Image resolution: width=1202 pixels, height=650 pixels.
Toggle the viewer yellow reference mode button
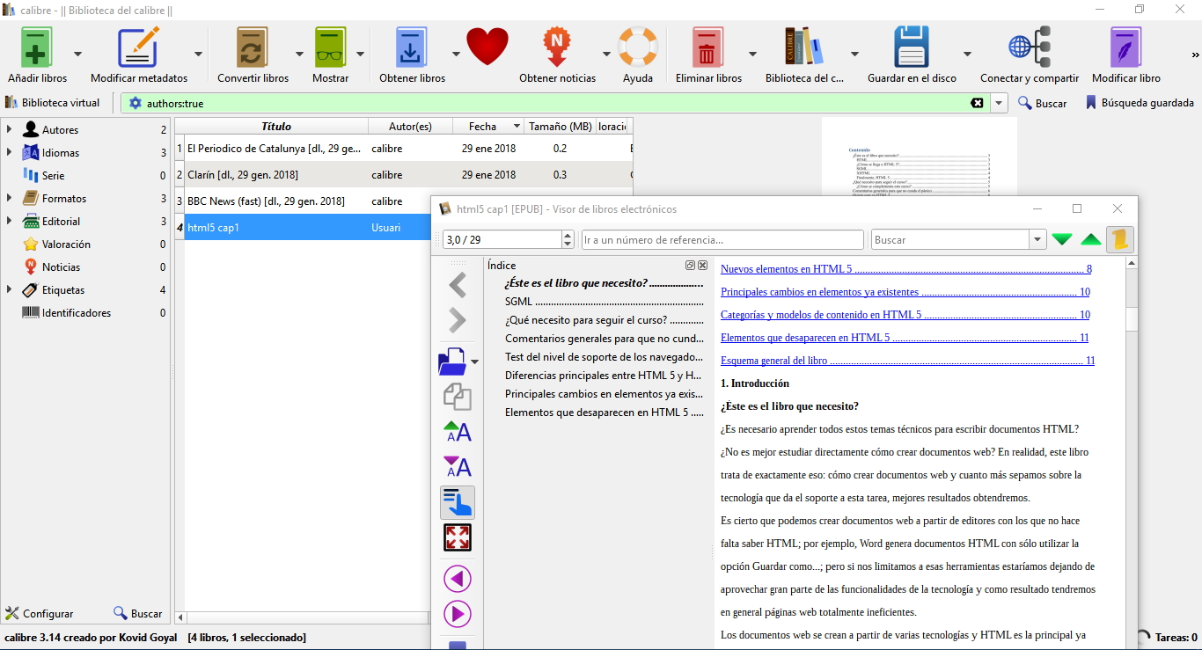point(1120,239)
